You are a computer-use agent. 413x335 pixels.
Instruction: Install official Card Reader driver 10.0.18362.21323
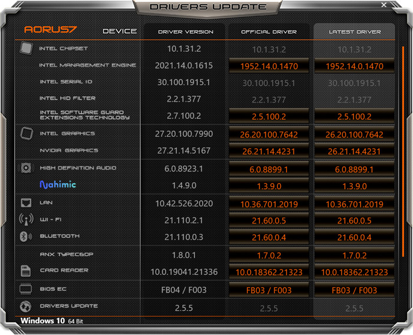pos(269,272)
